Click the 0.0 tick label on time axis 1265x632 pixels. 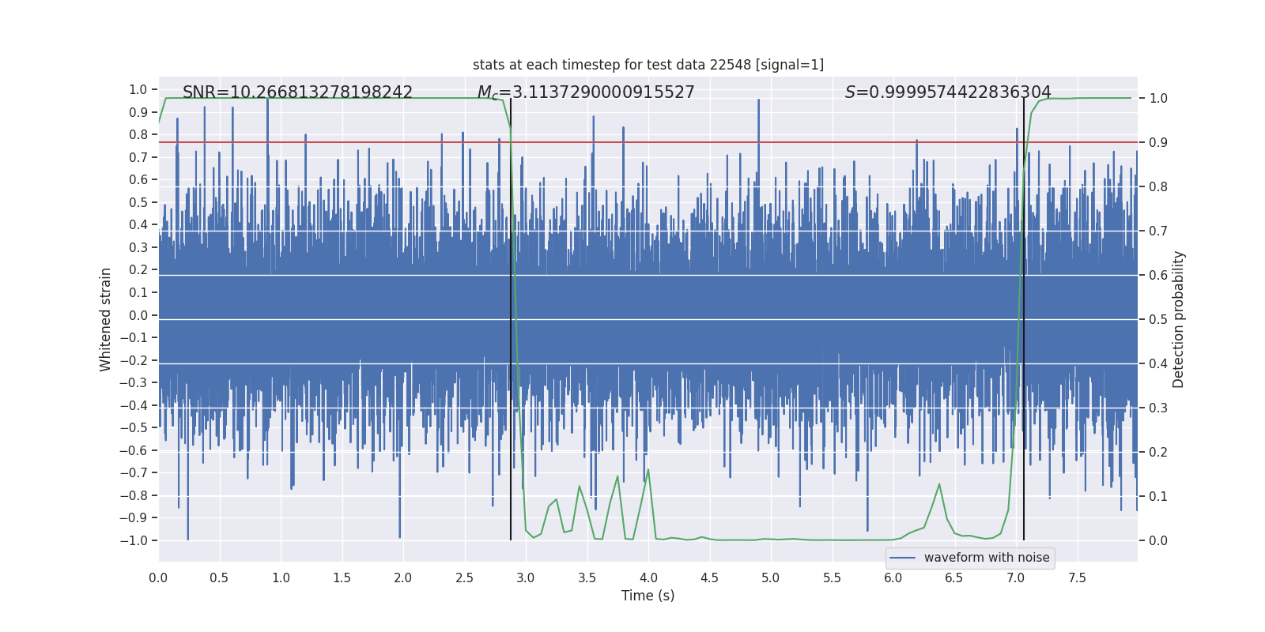tap(159, 577)
